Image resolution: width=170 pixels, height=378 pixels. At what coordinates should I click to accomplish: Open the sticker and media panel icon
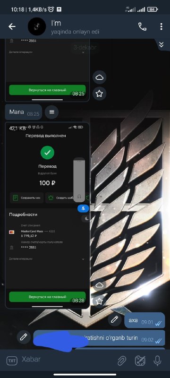pyautogui.click(x=140, y=361)
